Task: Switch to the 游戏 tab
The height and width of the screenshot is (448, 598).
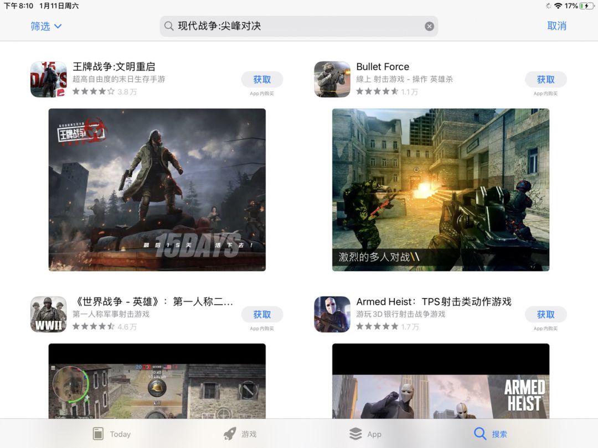Action: (240, 434)
